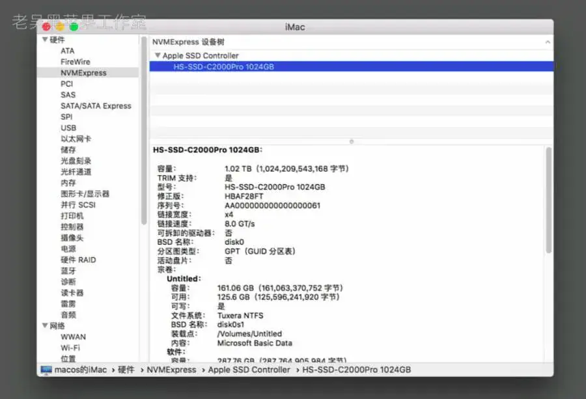The image size is (586, 399).
Task: Select 音频 in the sidebar
Action: coord(68,315)
